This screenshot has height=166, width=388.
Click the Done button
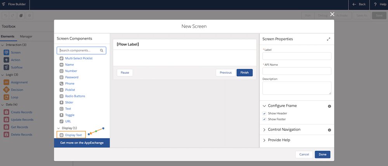[322, 154]
